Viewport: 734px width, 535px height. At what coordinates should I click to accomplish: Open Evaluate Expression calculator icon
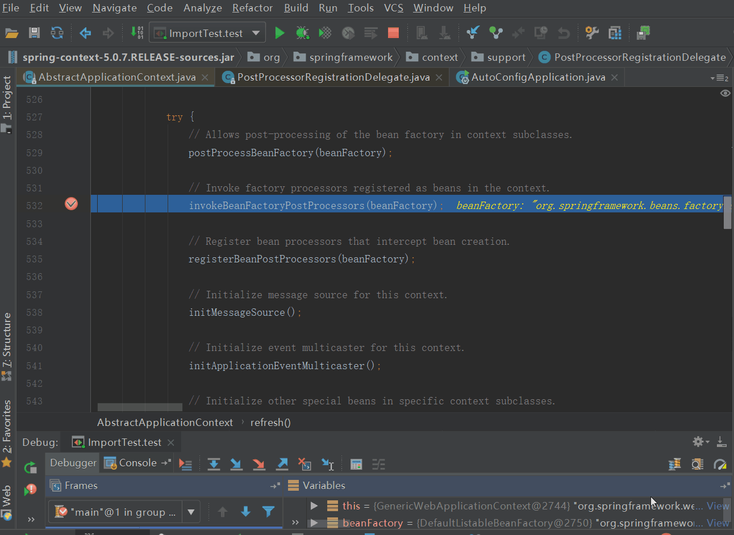pyautogui.click(x=356, y=464)
